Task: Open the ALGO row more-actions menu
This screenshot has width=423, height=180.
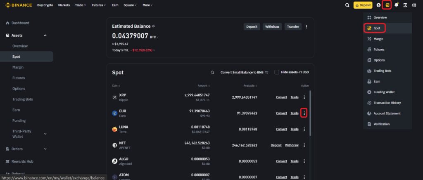Action: (x=304, y=161)
